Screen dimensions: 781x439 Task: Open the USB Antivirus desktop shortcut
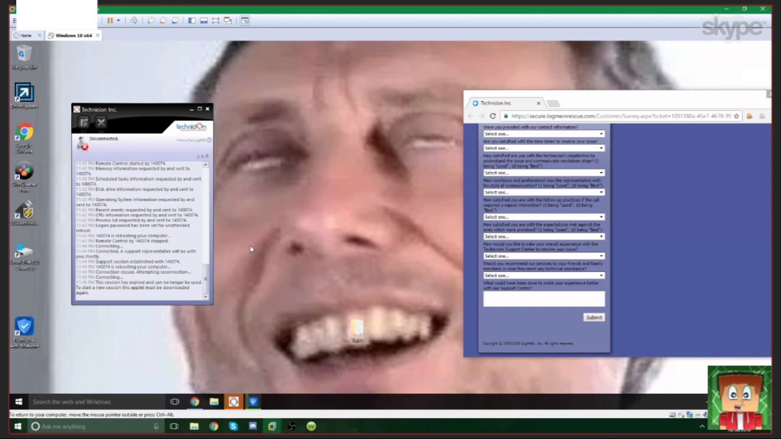point(24,215)
